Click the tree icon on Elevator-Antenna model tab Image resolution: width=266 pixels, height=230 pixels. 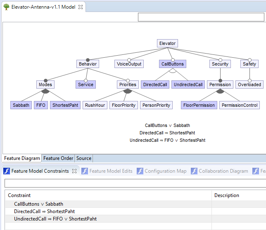(7, 7)
